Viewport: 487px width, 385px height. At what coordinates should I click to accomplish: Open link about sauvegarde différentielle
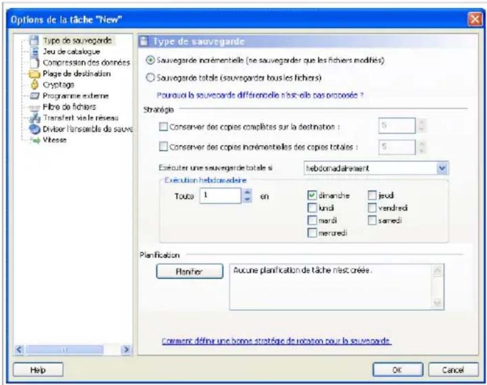pyautogui.click(x=260, y=95)
